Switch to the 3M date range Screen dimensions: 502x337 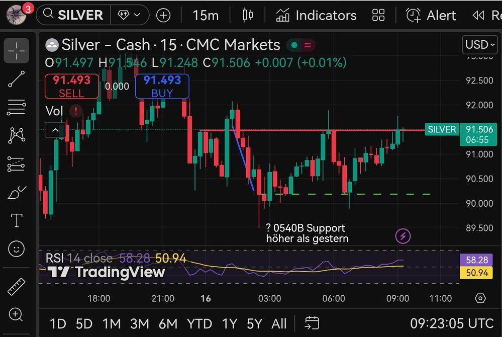(x=140, y=323)
